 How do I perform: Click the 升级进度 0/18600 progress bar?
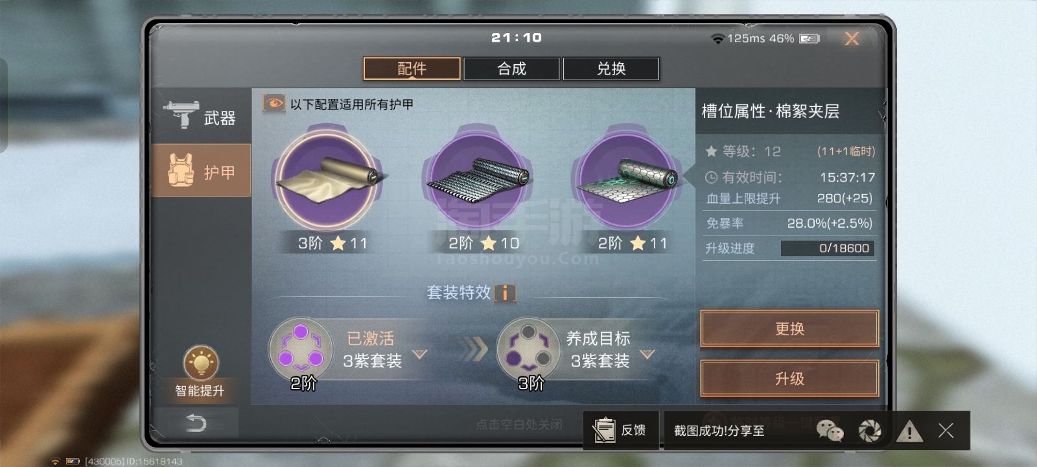(828, 248)
